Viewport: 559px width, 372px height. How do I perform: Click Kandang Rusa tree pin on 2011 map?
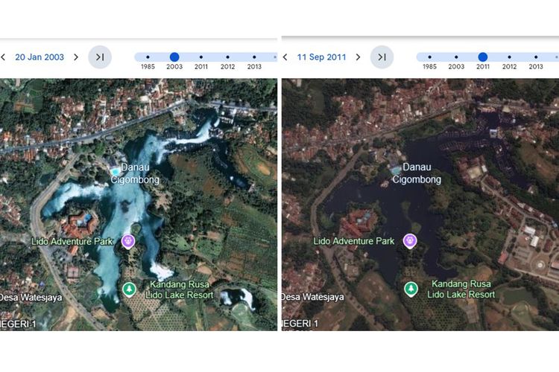(x=411, y=289)
